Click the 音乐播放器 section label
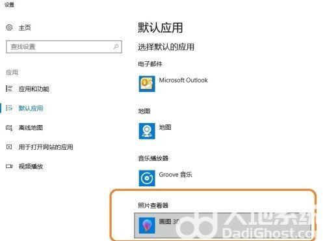Image resolution: width=325 pixels, height=241 pixels. (153, 158)
